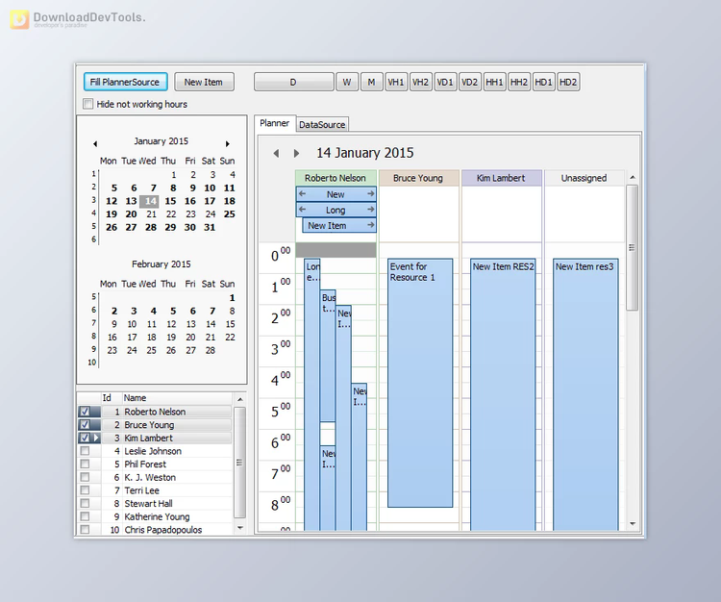Select the M month view button
Viewport: 721px width, 602px height.
click(x=371, y=83)
